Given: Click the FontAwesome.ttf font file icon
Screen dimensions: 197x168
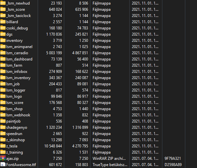Looking at the screenshot, I should 3,165.
